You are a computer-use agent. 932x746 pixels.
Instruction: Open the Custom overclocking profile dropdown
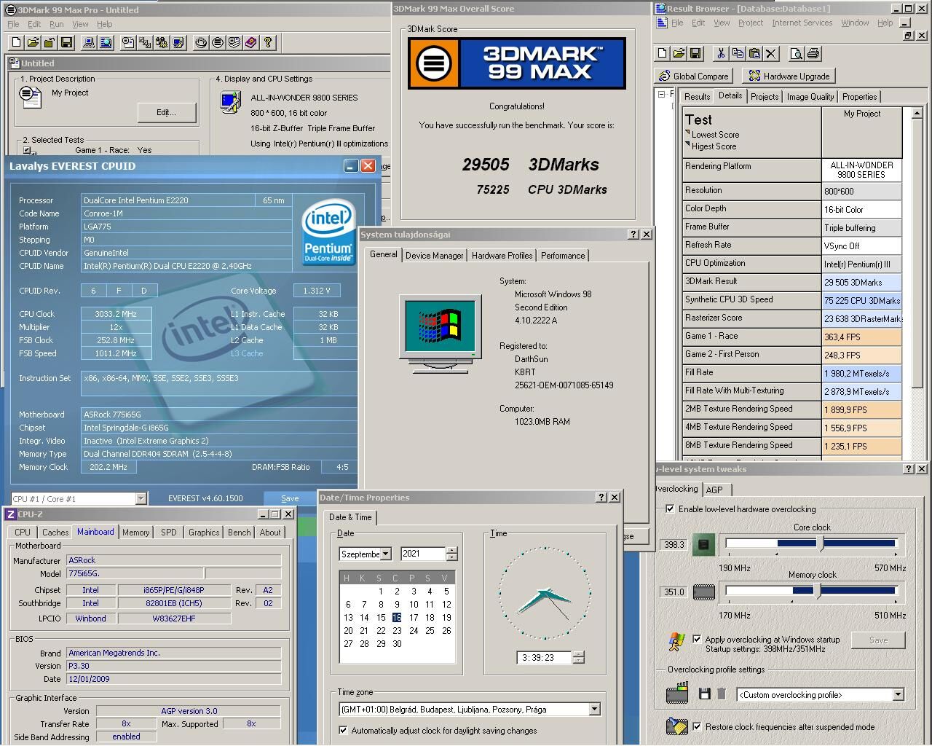[x=898, y=694]
